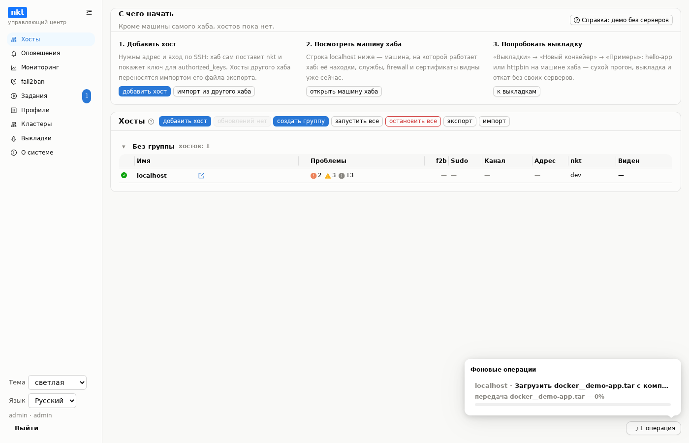This screenshot has height=443, width=689.
Task: Open Справка: демо без серверов help
Action: [621, 20]
